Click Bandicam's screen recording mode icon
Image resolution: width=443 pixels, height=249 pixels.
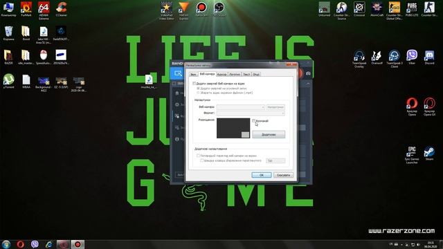tap(178, 73)
